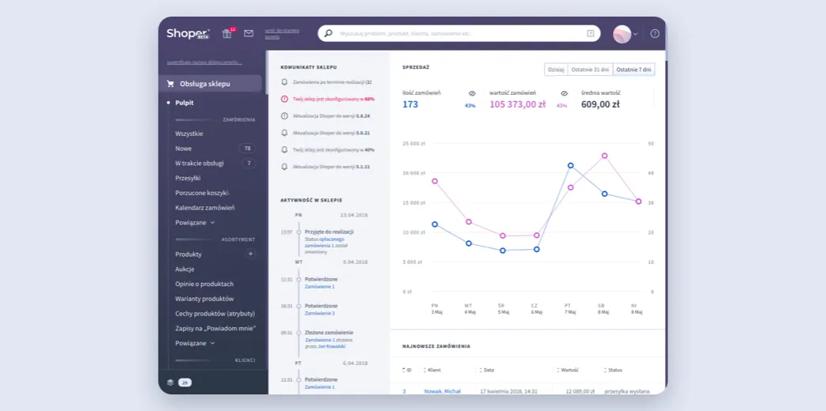Screen dimensions: 826x411
Task: Click the red alert store configuration icon
Action: point(285,99)
